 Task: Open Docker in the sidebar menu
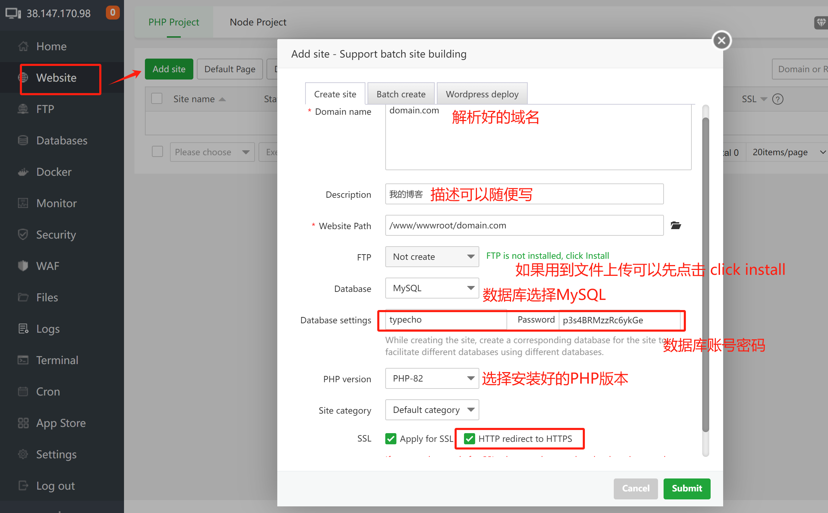click(62, 172)
